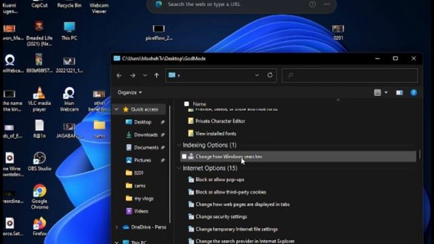Select the R@1n desktop text file
The image size is (434, 244).
(39, 129)
